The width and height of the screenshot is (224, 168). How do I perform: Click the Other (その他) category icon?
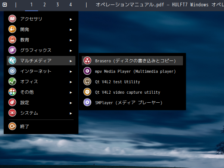12,92
